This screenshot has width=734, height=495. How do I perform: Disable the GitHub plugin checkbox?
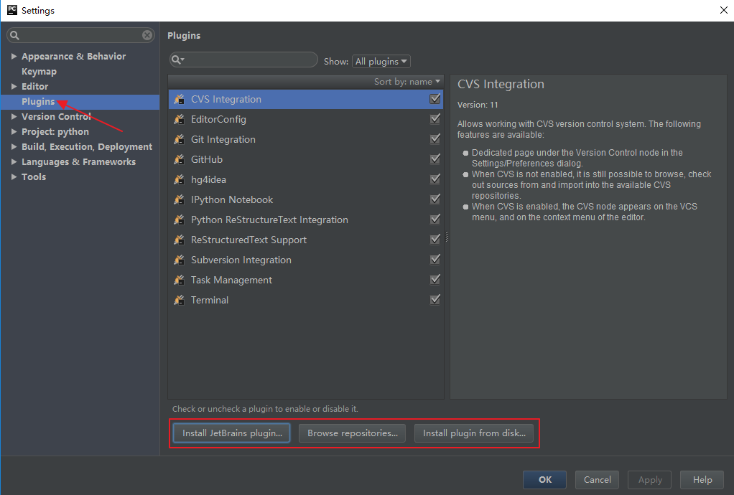(x=435, y=159)
